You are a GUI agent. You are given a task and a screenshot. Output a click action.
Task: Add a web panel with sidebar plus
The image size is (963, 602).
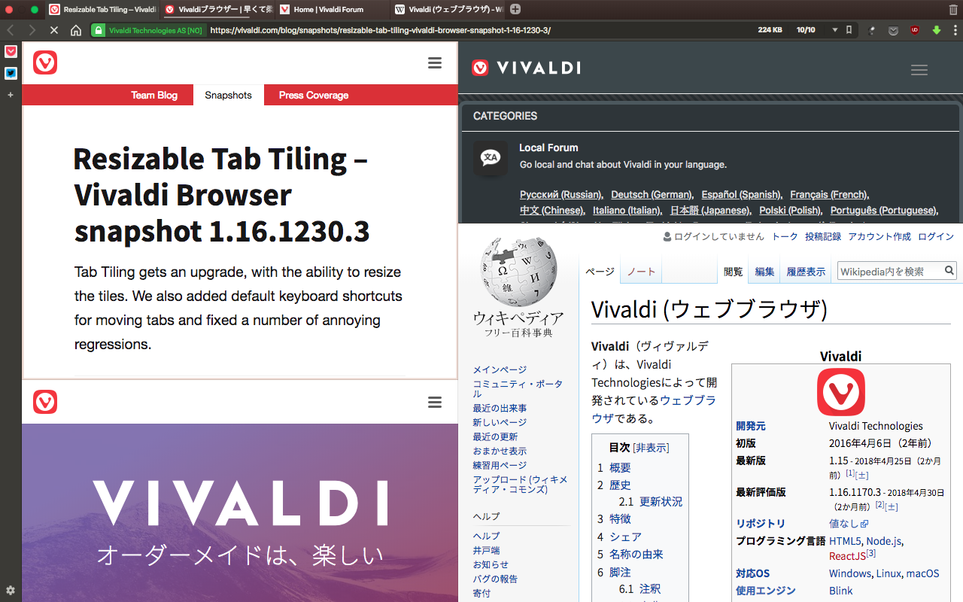pyautogui.click(x=11, y=95)
